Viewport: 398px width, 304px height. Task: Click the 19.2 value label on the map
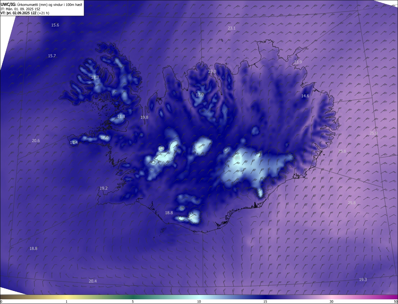click(104, 188)
